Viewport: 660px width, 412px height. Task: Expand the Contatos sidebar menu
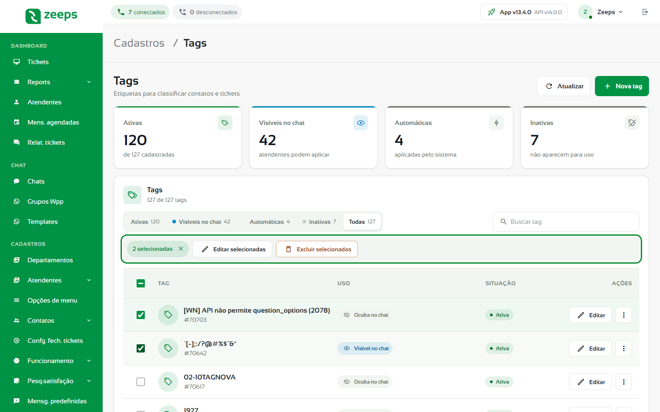[51, 320]
